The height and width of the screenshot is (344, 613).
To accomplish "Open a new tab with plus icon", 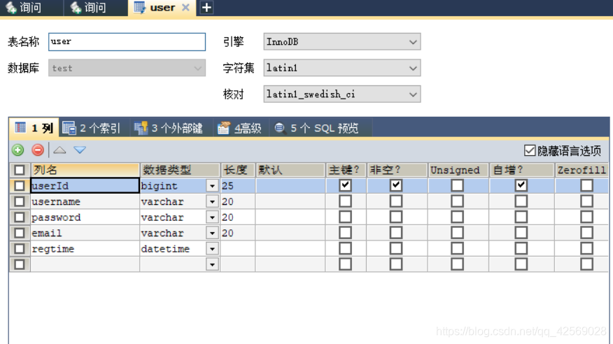I will 206,8.
